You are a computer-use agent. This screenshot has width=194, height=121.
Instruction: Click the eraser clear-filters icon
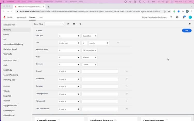68,24
